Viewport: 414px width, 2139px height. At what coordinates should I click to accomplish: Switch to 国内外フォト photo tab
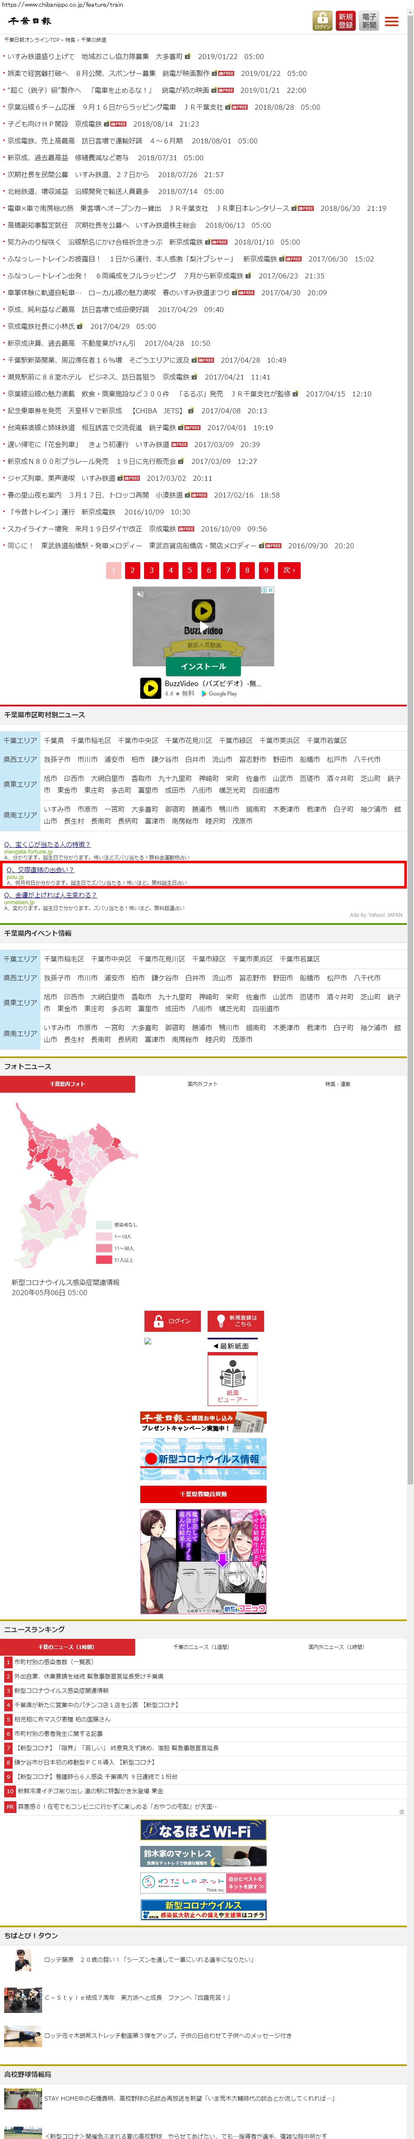pyautogui.click(x=203, y=1083)
